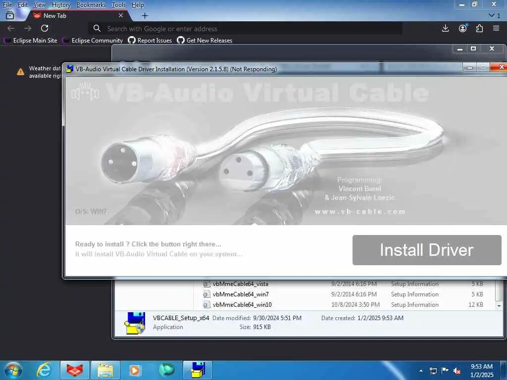Open the browser hamburger menu

496,28
